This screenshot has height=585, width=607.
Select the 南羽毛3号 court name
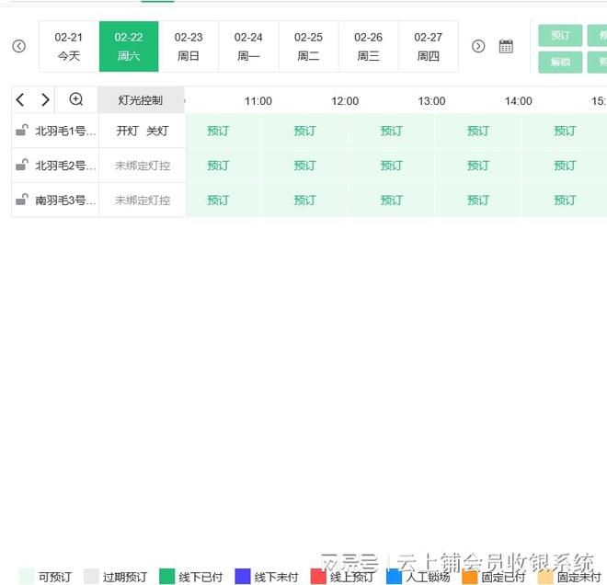[x=65, y=201]
